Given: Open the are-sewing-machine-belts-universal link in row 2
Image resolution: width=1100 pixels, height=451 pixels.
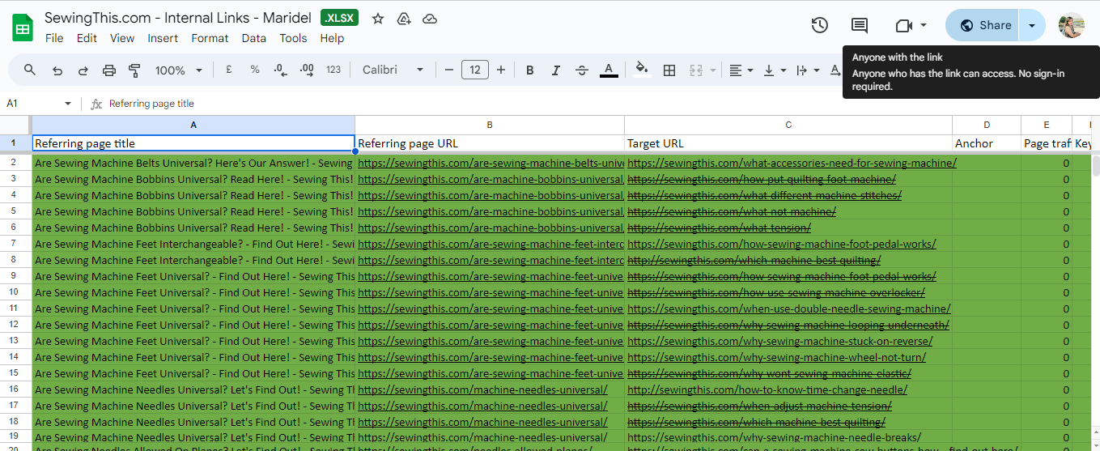Looking at the screenshot, I should click(491, 163).
